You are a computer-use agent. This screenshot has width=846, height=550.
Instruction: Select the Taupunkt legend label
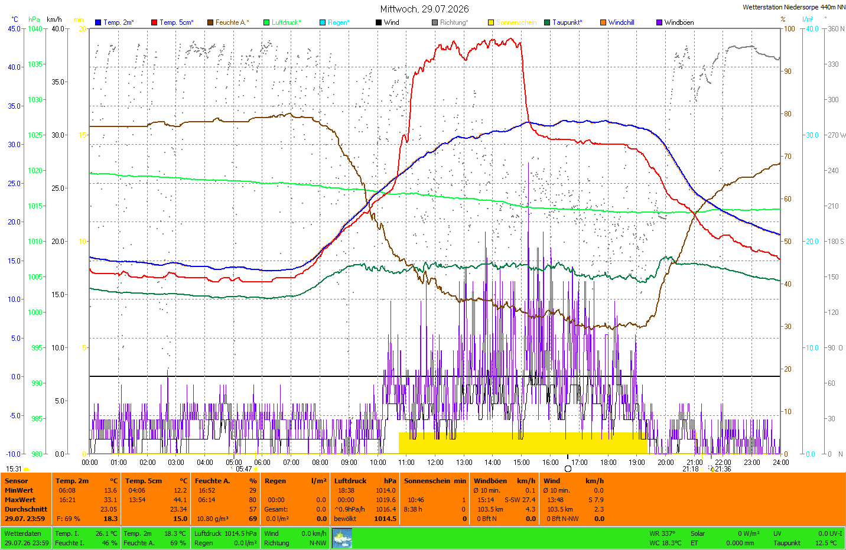click(567, 22)
